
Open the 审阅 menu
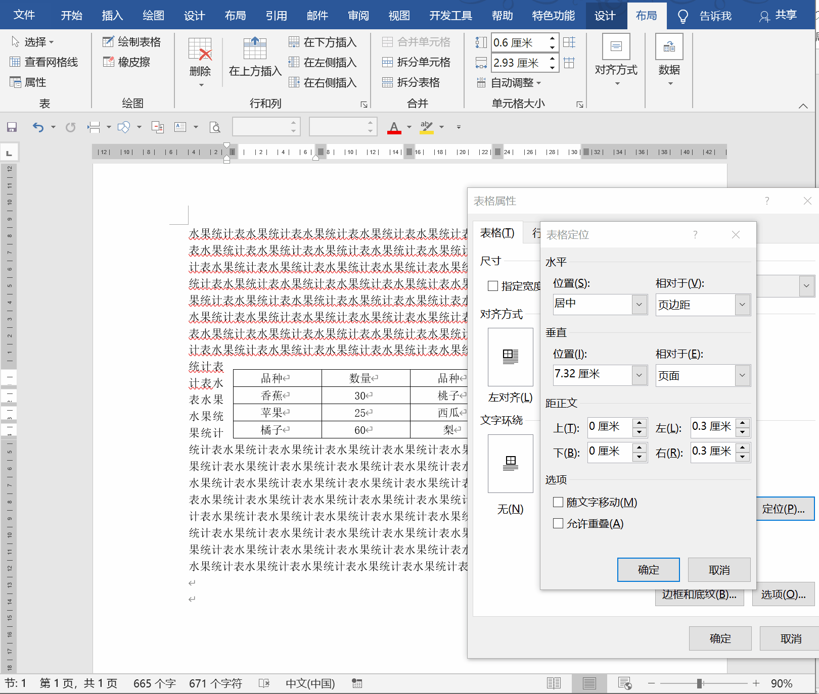[358, 15]
